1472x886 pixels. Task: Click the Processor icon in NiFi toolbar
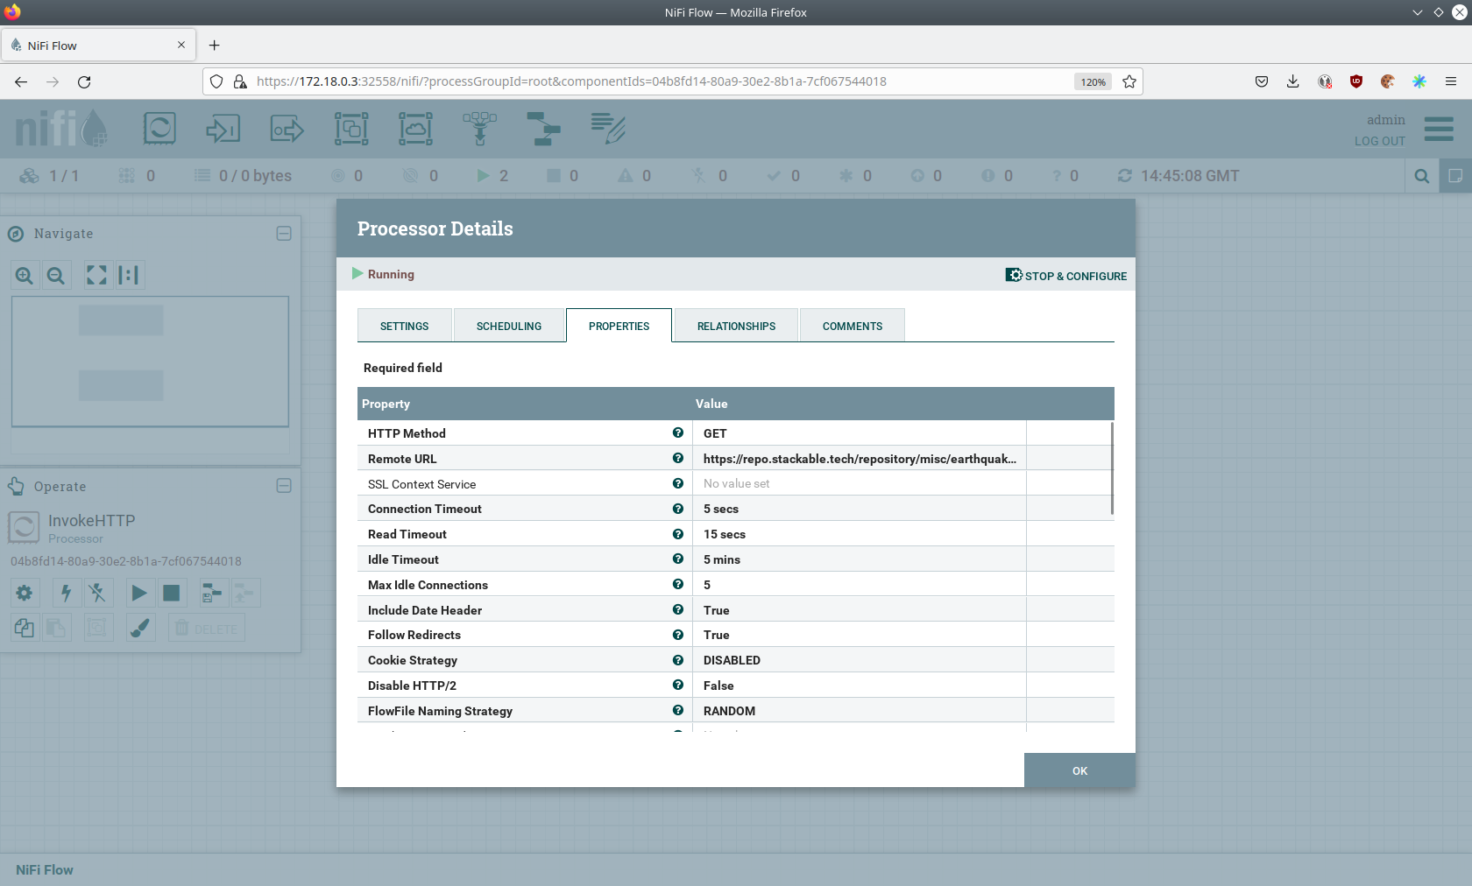pos(159,129)
